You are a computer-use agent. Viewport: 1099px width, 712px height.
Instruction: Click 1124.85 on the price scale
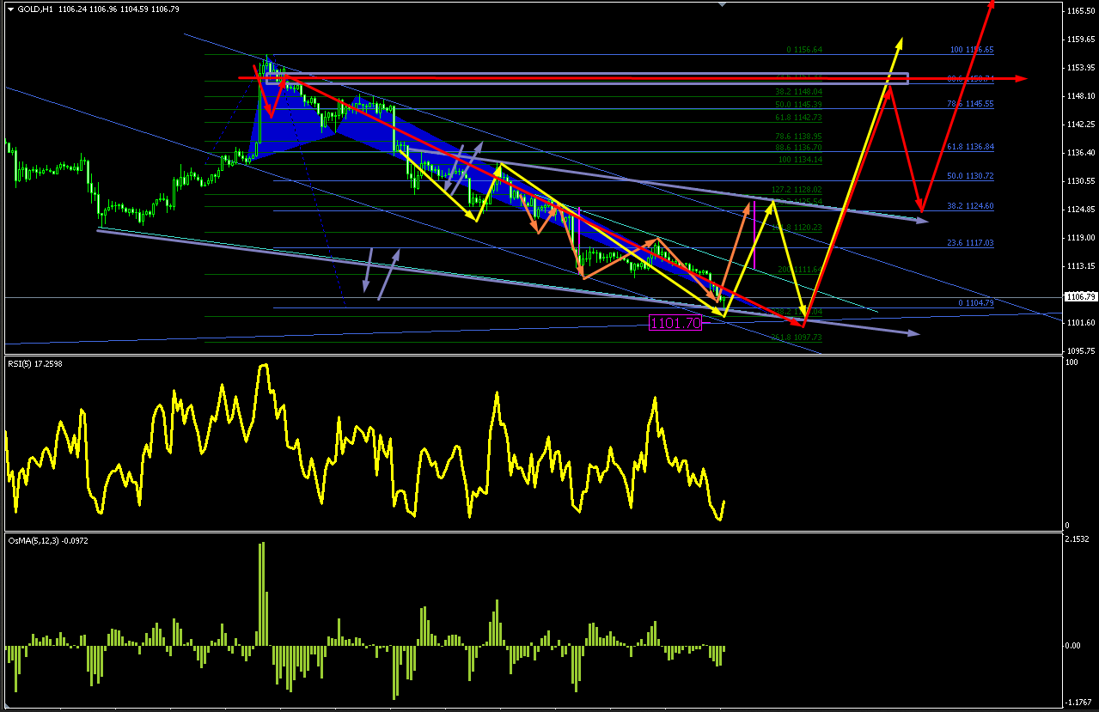point(1079,210)
